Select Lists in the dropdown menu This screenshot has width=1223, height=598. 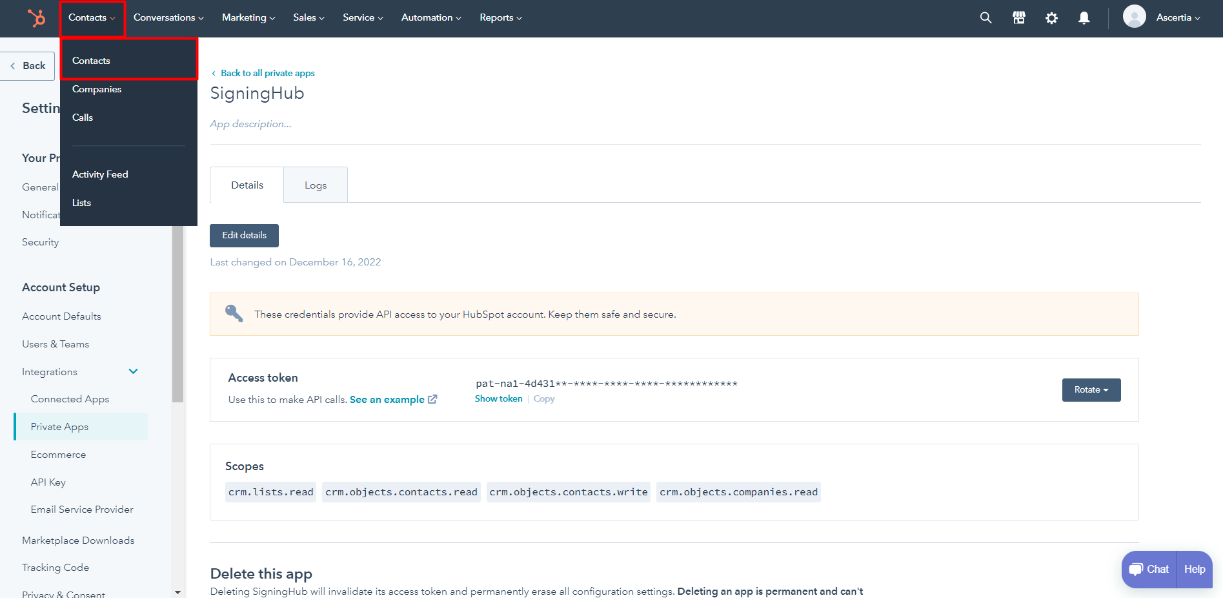128,203
